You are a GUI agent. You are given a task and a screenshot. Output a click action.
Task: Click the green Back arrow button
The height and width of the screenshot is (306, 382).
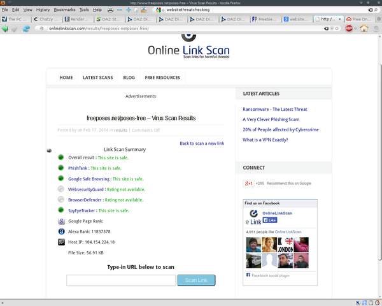[x=4, y=29]
